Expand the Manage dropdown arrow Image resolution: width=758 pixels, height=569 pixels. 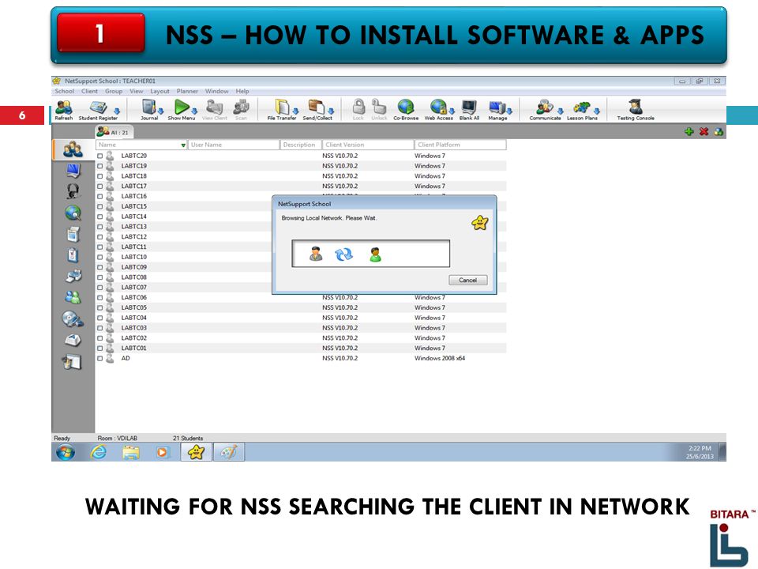(x=509, y=111)
